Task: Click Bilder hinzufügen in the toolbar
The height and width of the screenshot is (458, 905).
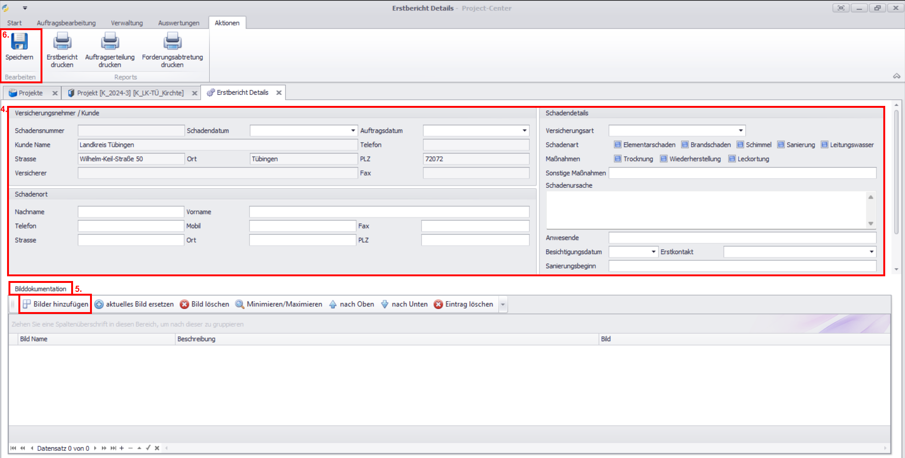Action: click(x=56, y=305)
